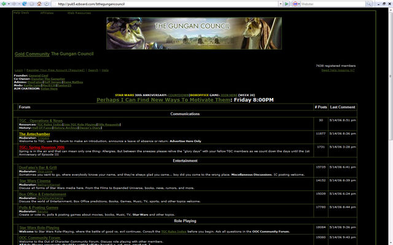Click the grayed Forward arrow button
Viewport: 393px width, 245px height.
click(x=14, y=4)
